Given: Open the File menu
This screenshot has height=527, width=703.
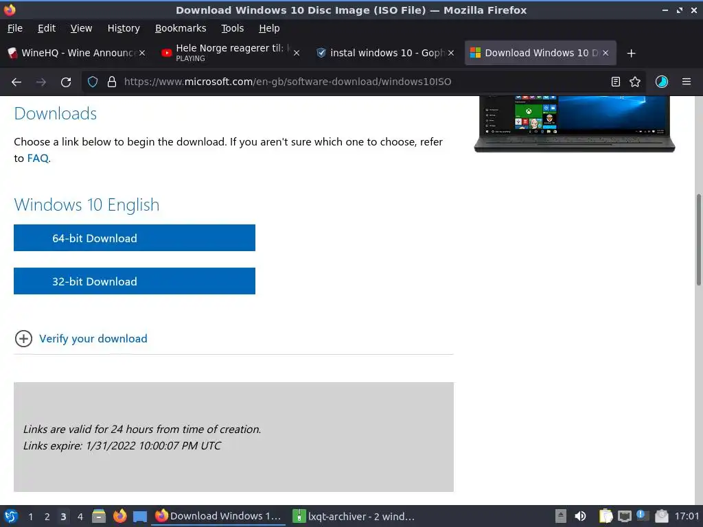Looking at the screenshot, I should click(15, 28).
